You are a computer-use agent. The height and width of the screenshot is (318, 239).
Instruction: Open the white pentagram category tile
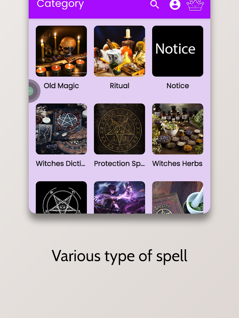coord(61,197)
